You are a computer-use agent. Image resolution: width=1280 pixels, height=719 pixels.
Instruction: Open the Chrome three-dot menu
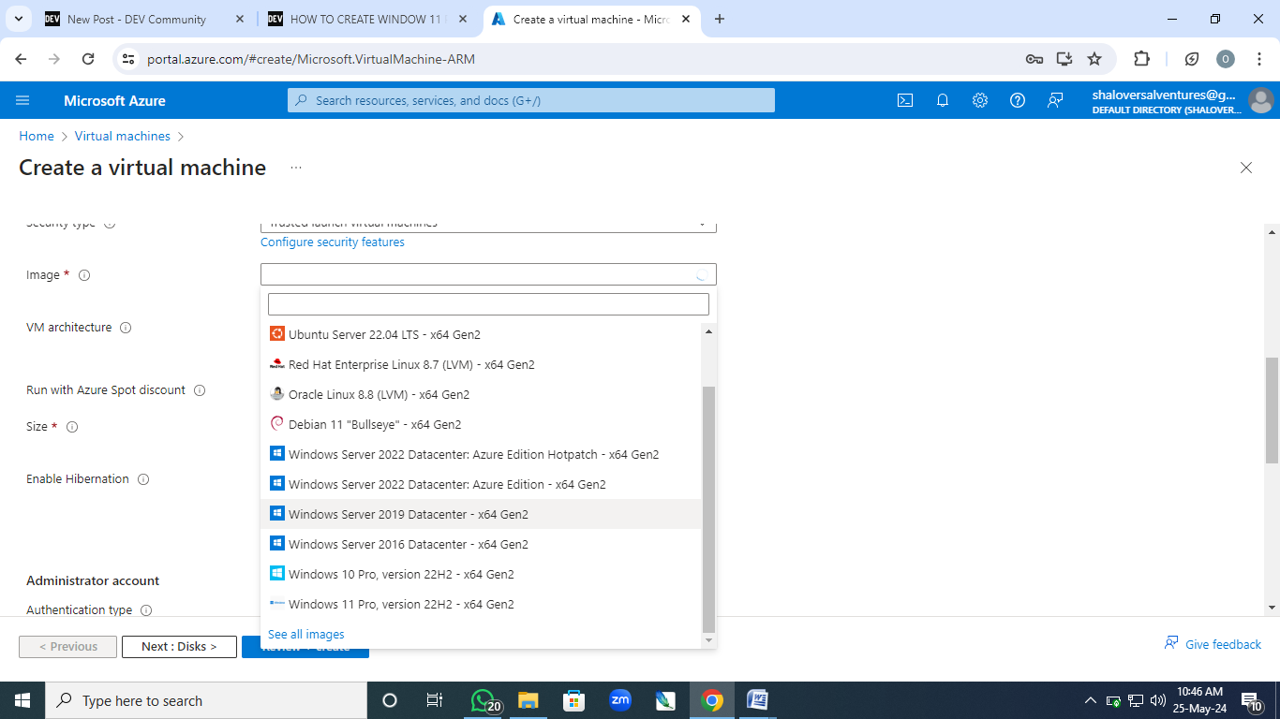[x=1259, y=59]
